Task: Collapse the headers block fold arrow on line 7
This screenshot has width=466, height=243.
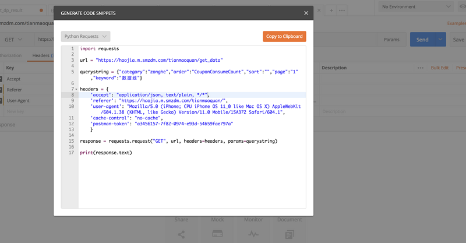Action: coord(76,89)
